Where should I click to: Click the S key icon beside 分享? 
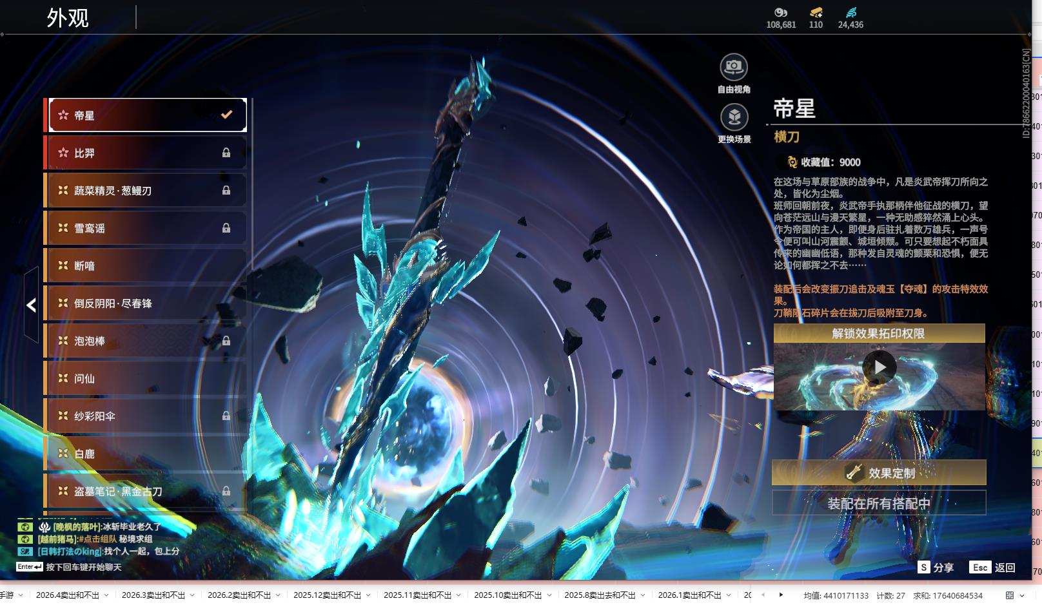coord(924,567)
